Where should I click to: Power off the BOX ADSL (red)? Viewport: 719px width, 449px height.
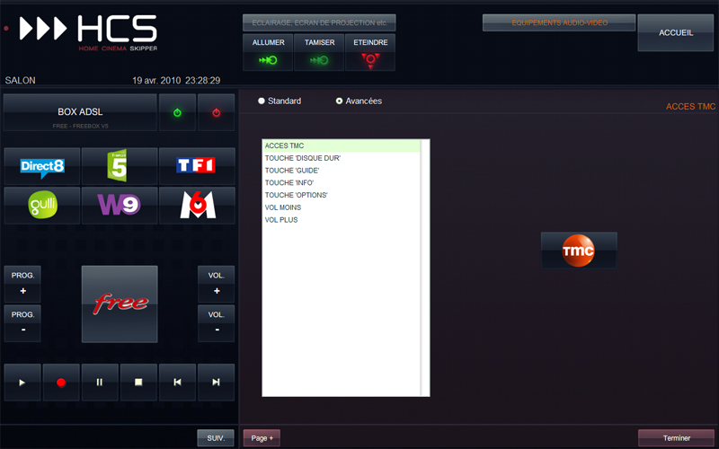pyautogui.click(x=216, y=112)
